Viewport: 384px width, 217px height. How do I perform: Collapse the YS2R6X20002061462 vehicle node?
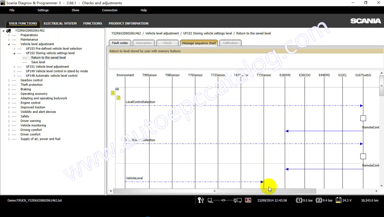tap(3, 31)
